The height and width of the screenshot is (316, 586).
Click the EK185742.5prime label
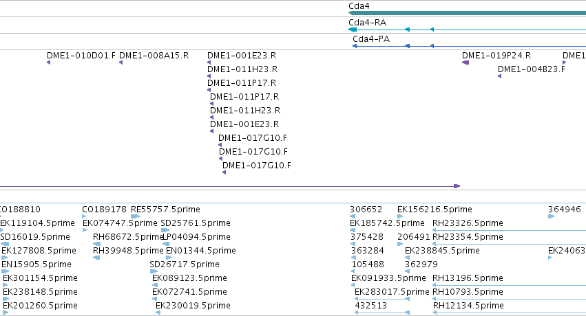point(387,223)
